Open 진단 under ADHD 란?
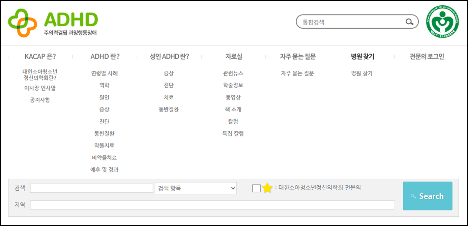This screenshot has width=468, height=226. [x=105, y=122]
